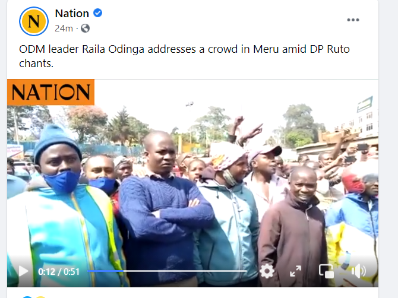The height and width of the screenshot is (298, 398).
Task: Click the blue verified badge beside Nation
Action: coord(98,13)
